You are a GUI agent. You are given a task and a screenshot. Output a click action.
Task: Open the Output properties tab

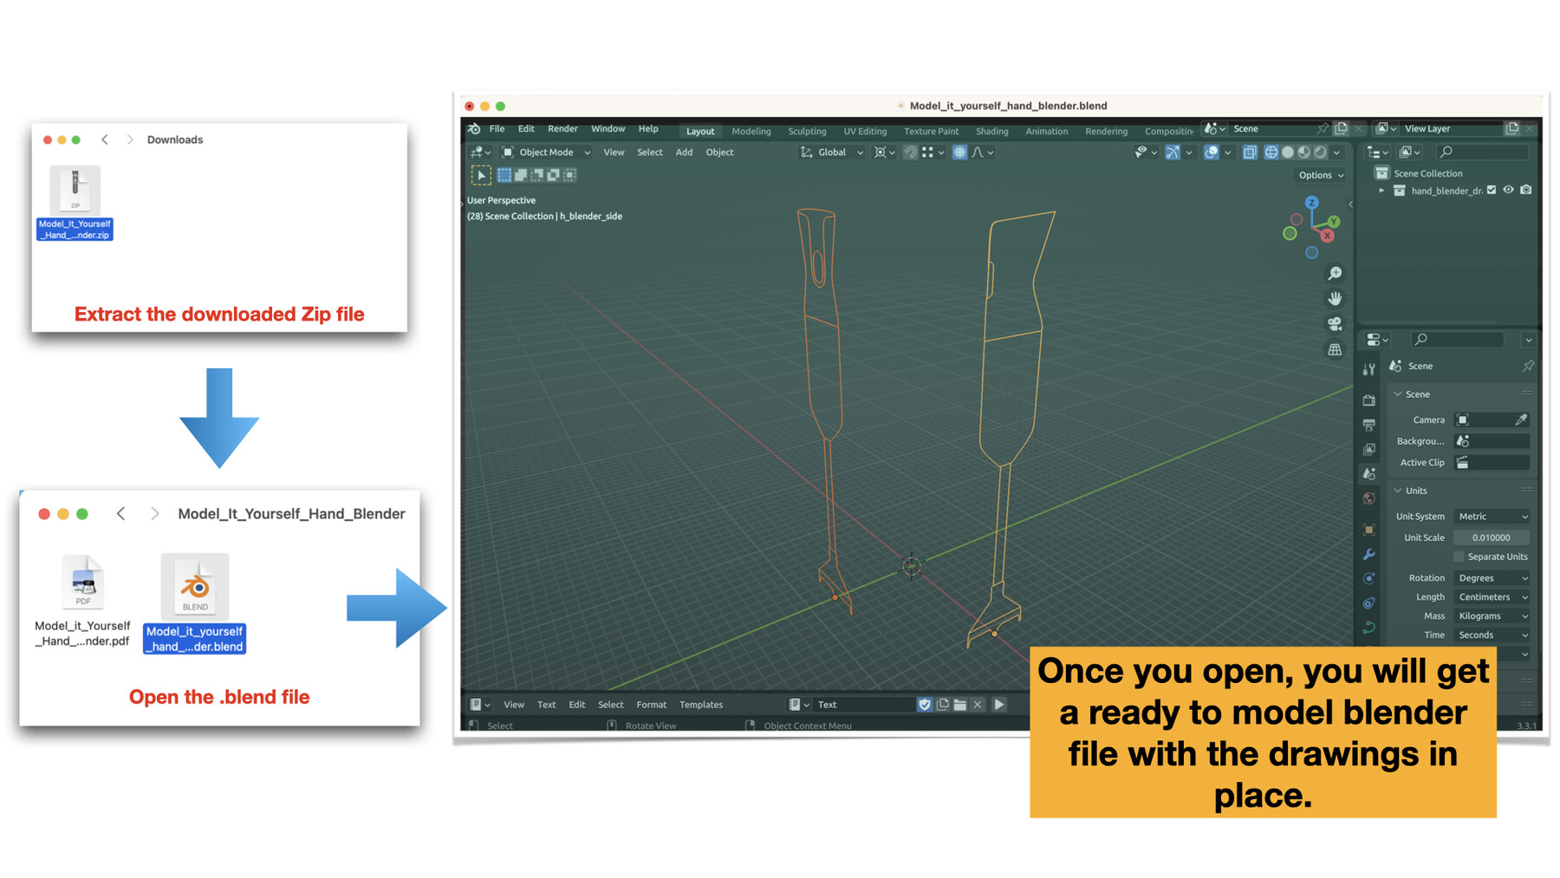pyautogui.click(x=1369, y=425)
